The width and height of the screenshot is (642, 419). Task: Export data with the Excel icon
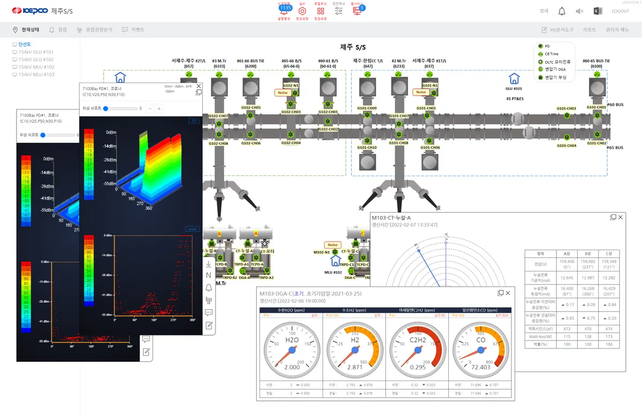tap(598, 11)
